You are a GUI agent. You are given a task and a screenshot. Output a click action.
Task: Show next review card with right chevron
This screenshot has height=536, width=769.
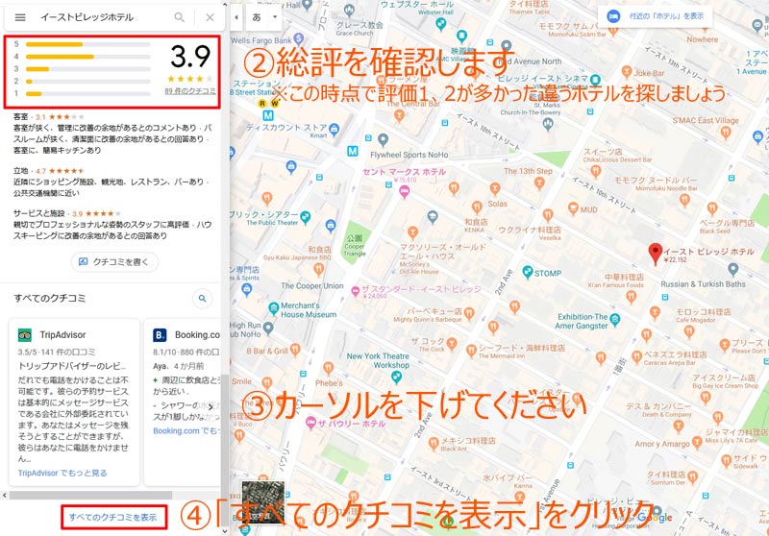[x=211, y=406]
